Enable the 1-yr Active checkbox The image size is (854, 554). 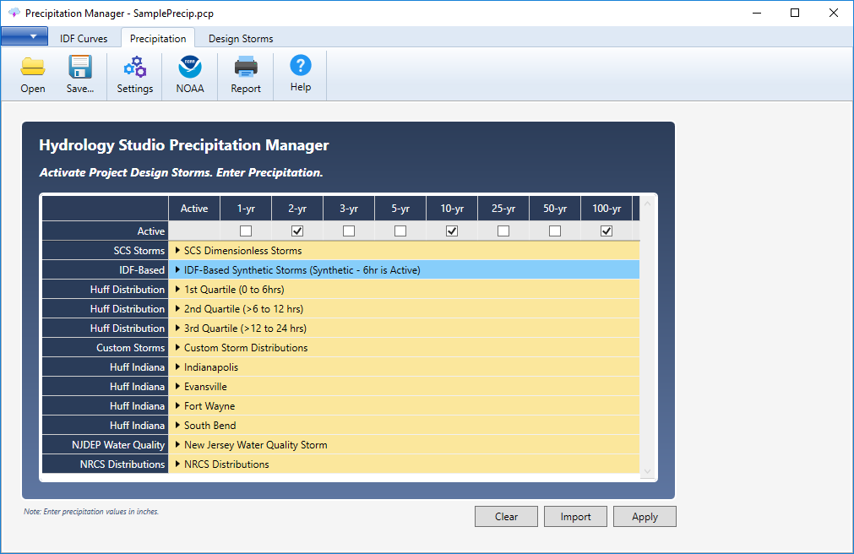[246, 231]
